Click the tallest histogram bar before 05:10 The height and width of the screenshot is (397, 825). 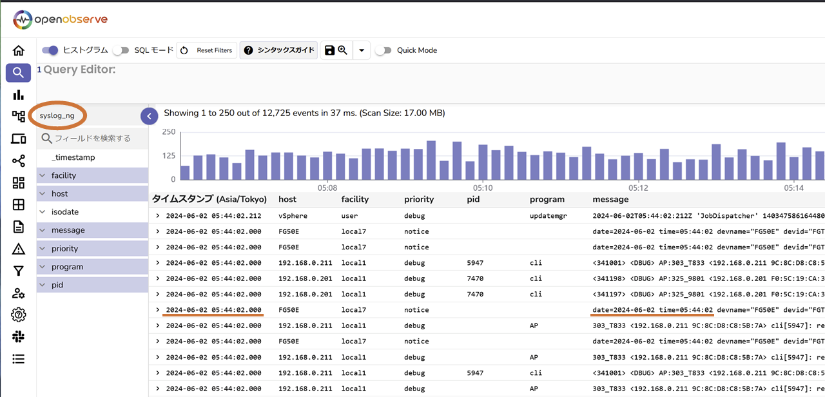point(431,160)
